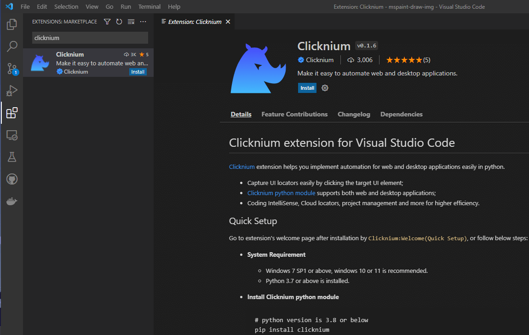Open the Help menu
Screen dimensions: 529x335
click(174, 7)
